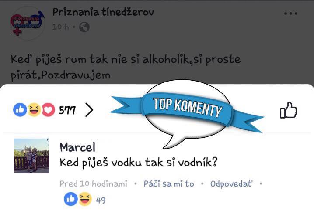Click the Priznania tínedžerov page avatar

pos(28,24)
